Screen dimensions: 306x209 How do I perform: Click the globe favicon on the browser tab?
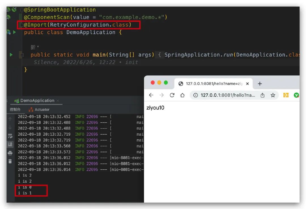181,84
